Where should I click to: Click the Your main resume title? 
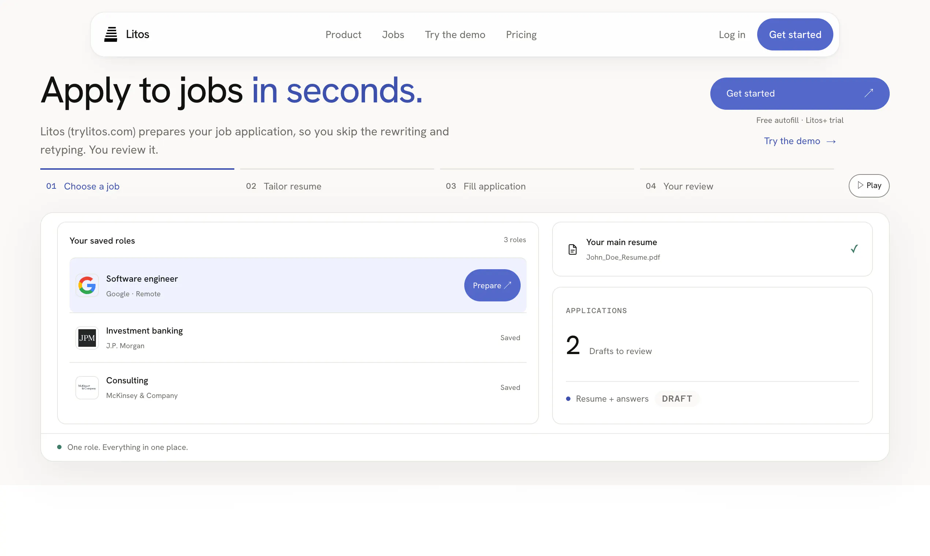[x=621, y=242]
